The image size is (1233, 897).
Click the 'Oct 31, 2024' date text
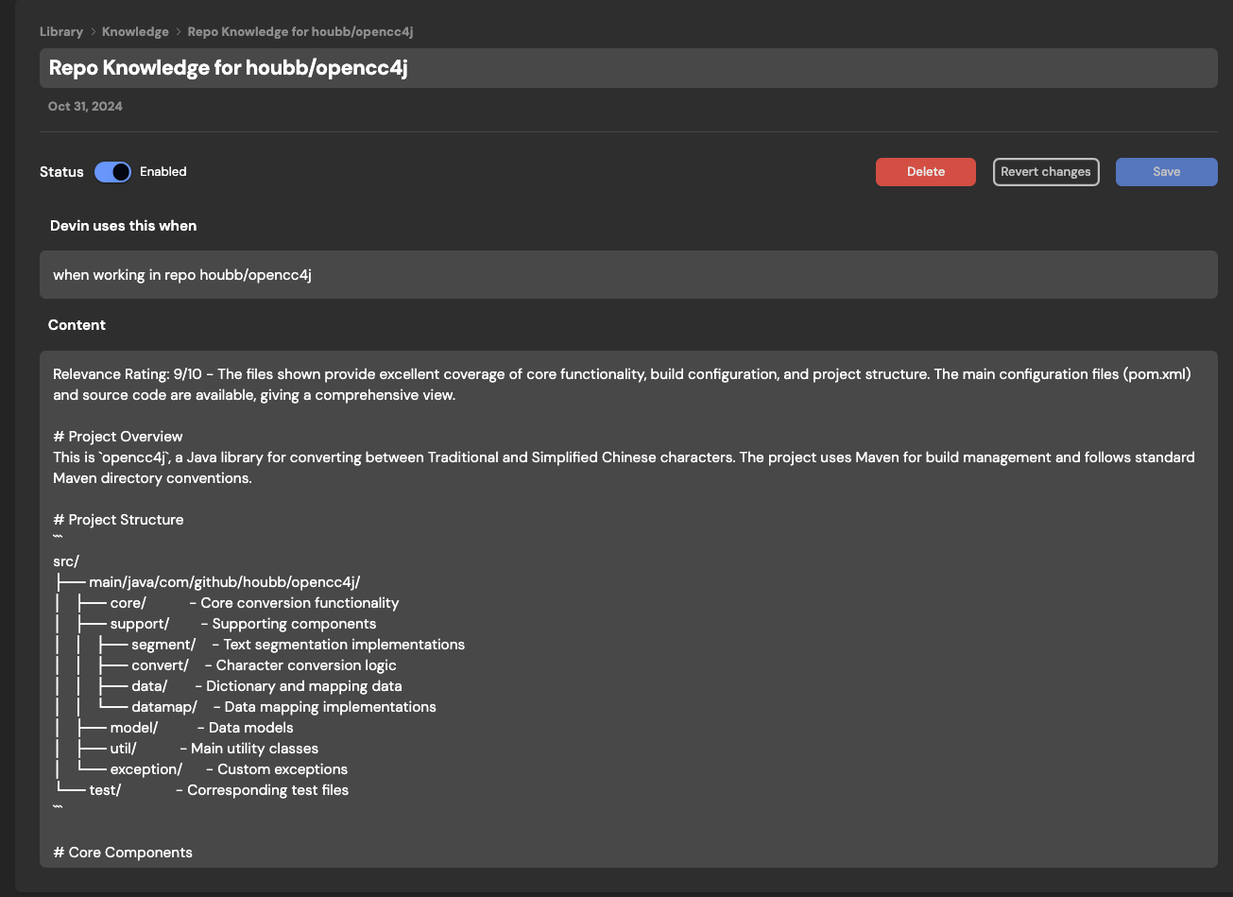[x=85, y=107]
